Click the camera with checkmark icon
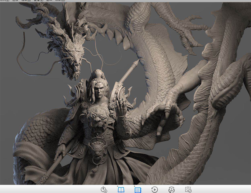 click(188, 190)
